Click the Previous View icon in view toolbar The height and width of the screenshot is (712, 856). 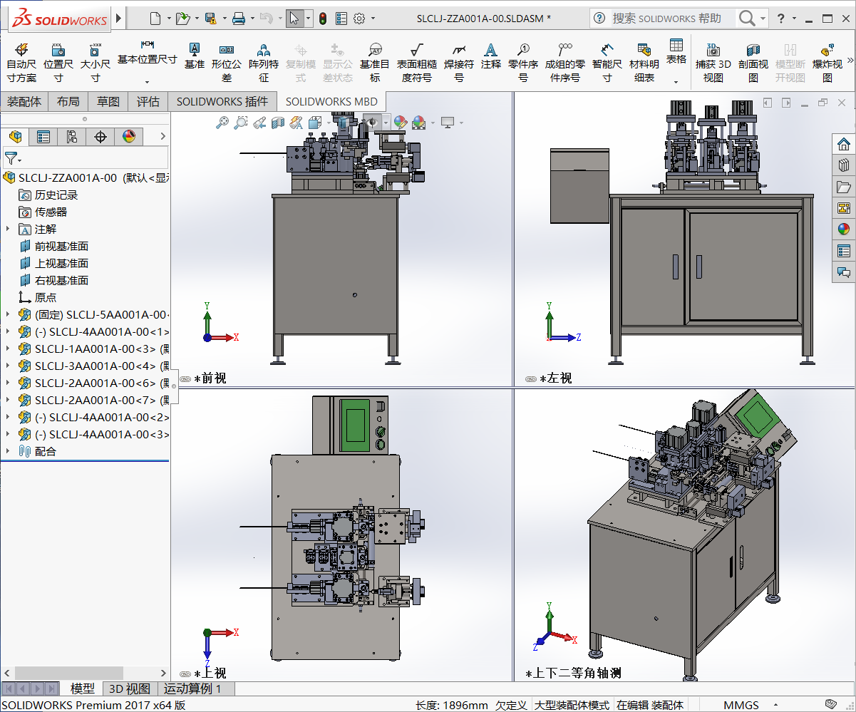coord(259,123)
